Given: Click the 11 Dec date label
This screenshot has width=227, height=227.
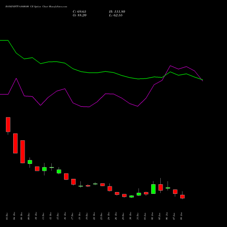Looking at the screenshot, I should pyautogui.click(x=43, y=216).
